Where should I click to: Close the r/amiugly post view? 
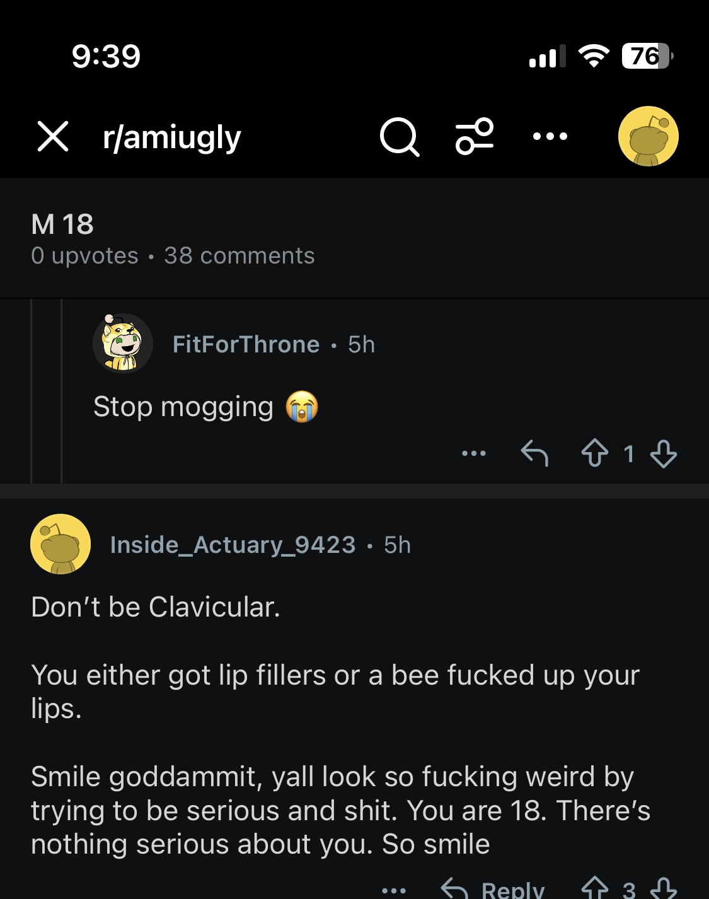[53, 137]
